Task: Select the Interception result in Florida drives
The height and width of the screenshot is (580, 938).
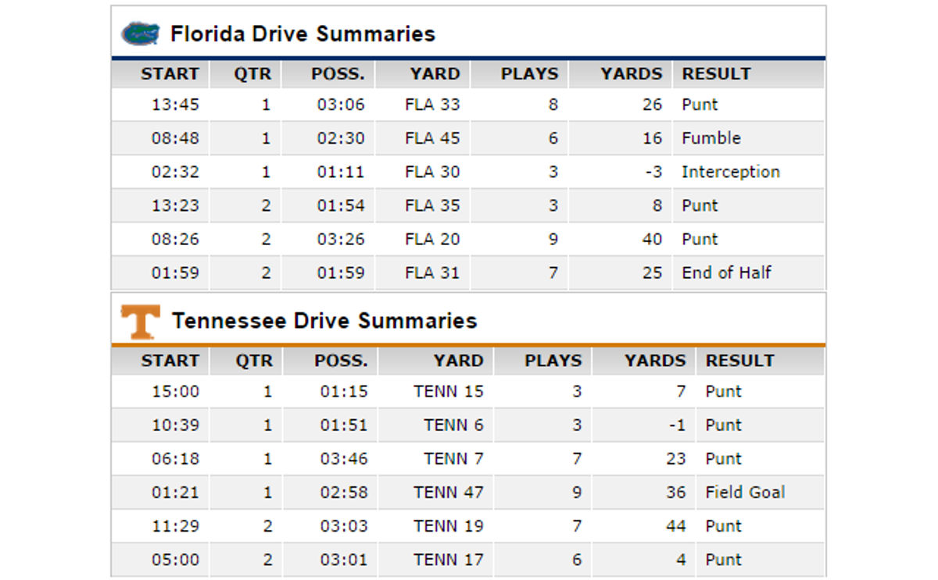Action: point(731,172)
